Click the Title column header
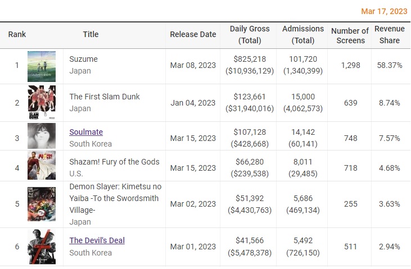This screenshot has height=269, width=411. 91,34
